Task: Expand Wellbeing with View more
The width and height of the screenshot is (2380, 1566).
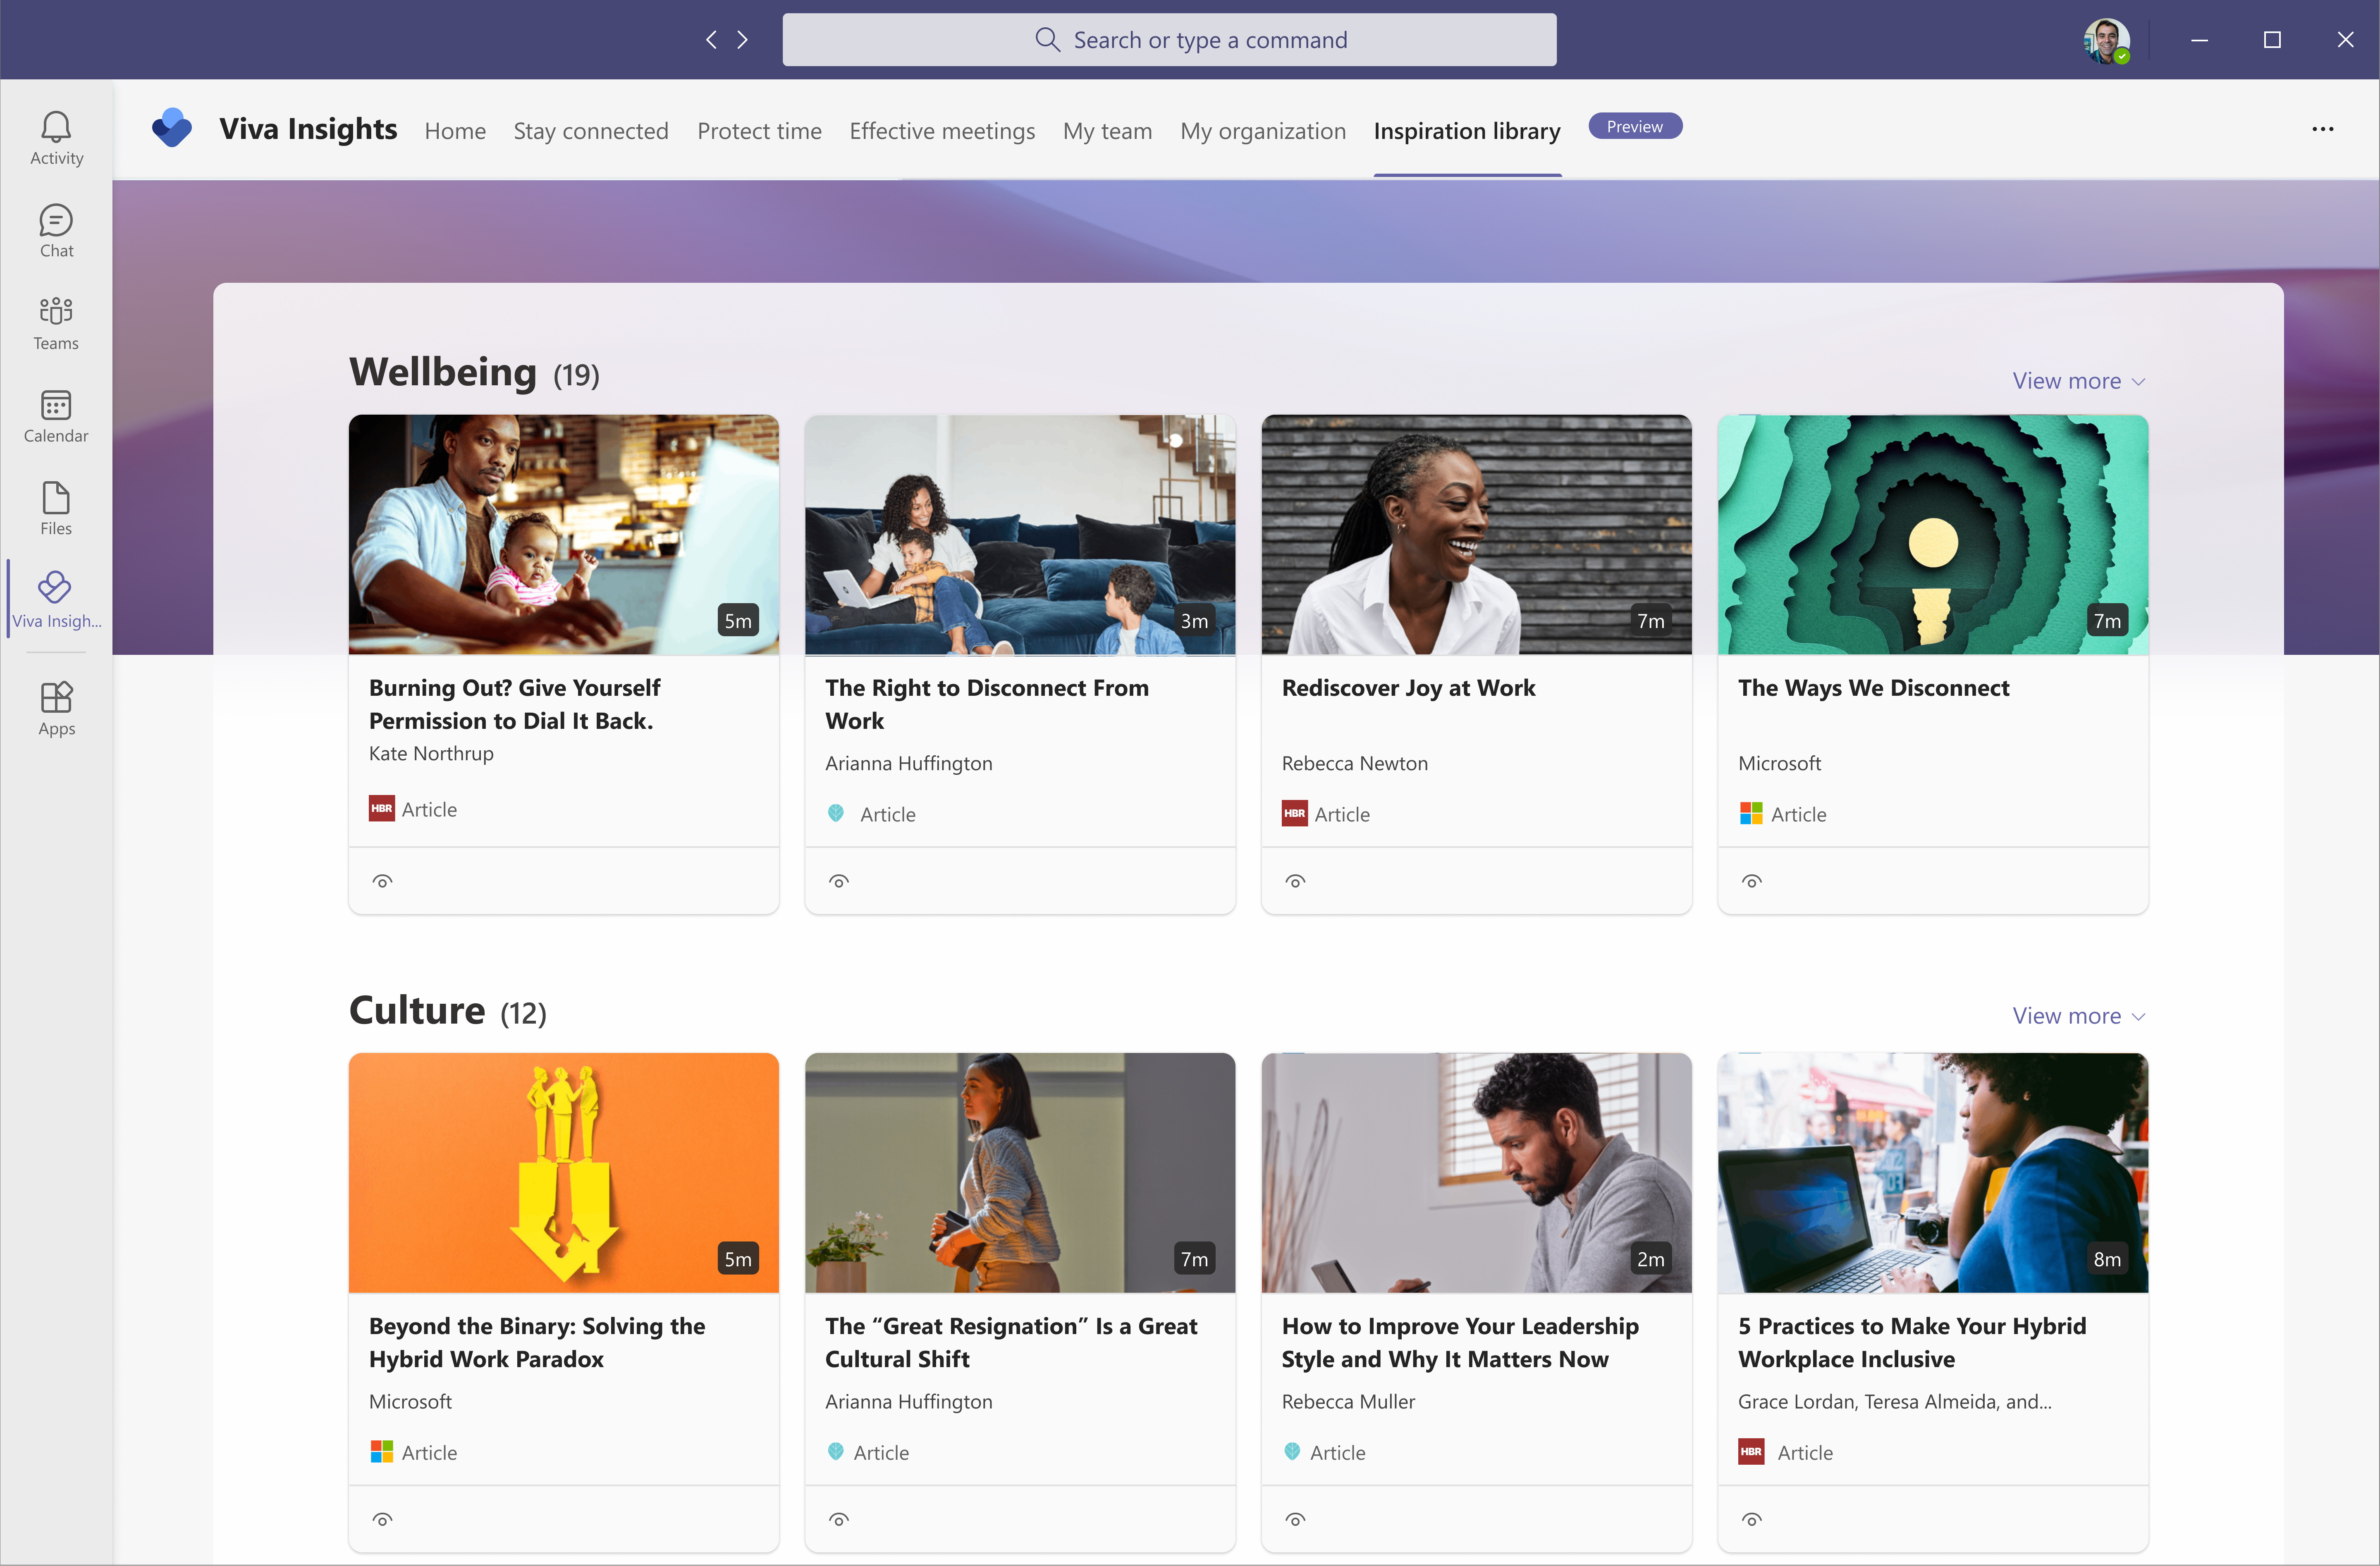Action: click(2078, 381)
